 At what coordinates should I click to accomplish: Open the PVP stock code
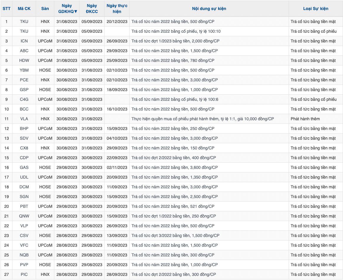24,265
